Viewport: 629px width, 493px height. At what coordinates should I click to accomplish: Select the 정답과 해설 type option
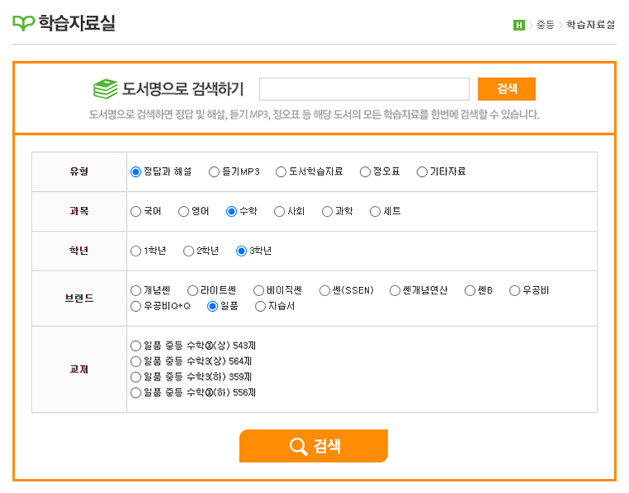point(136,171)
